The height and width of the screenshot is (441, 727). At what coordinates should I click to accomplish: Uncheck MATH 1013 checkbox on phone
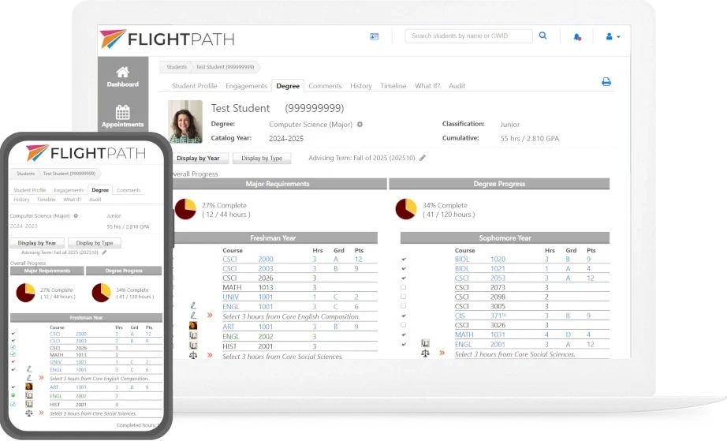coord(13,354)
